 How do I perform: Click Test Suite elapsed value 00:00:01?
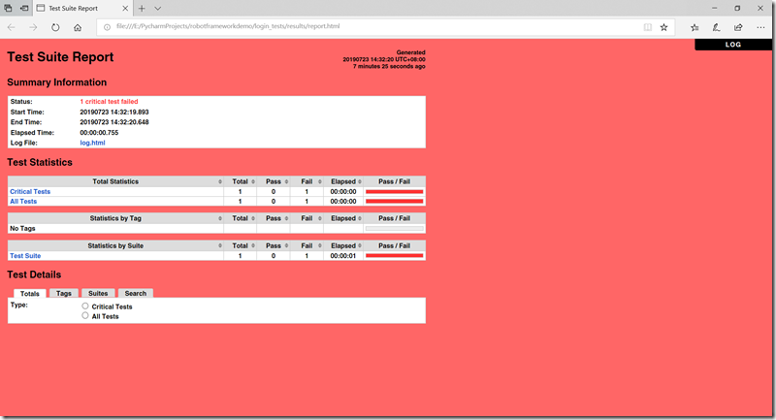[x=343, y=256]
